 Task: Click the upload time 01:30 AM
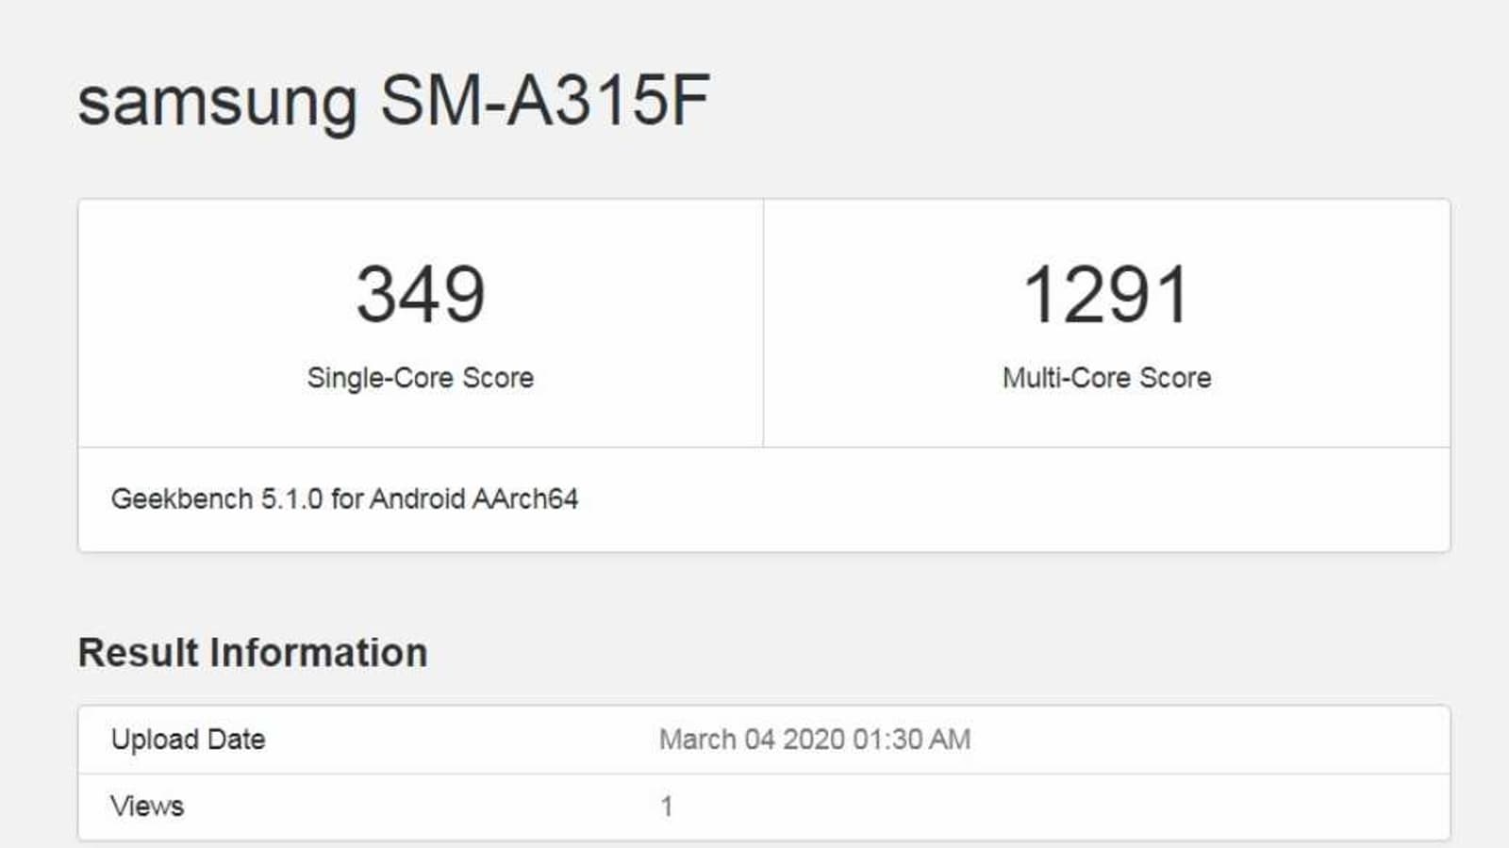(x=911, y=740)
